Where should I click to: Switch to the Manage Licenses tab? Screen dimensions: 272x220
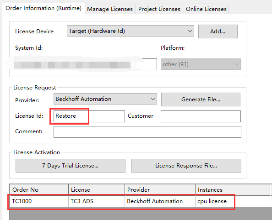(x=110, y=9)
